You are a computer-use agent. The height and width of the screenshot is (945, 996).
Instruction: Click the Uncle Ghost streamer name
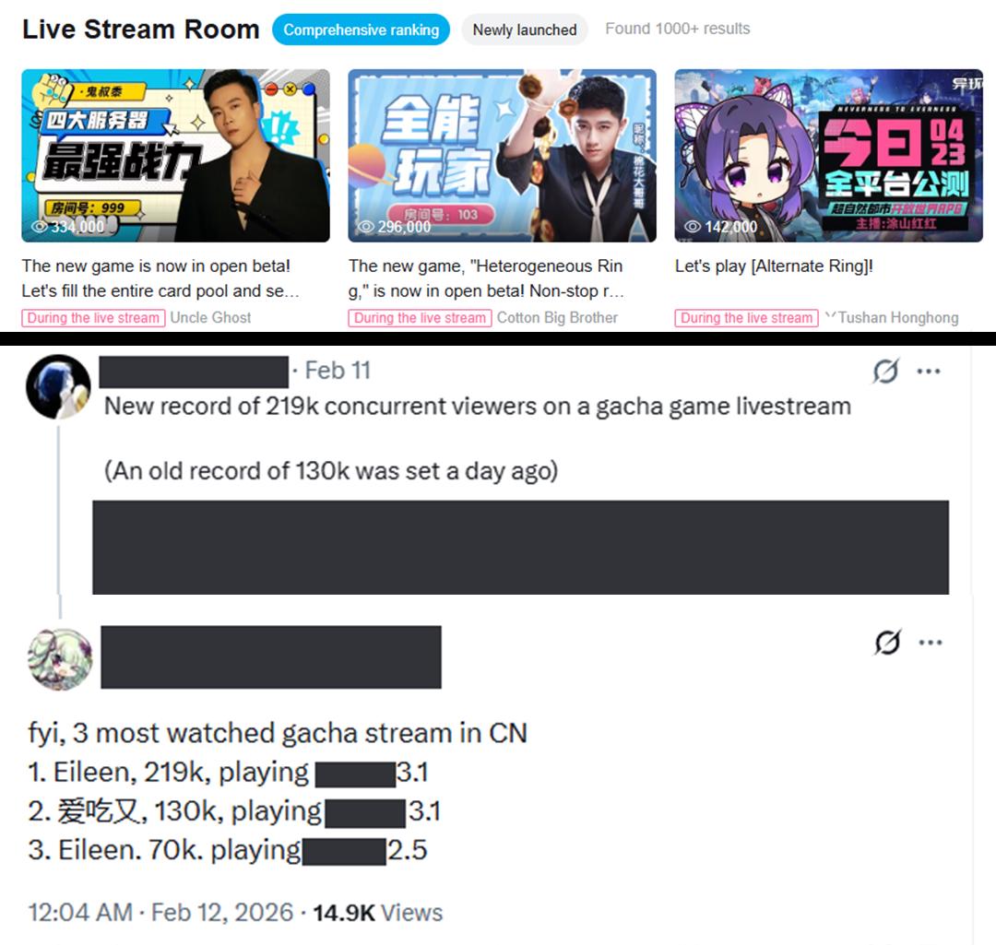pos(210,317)
